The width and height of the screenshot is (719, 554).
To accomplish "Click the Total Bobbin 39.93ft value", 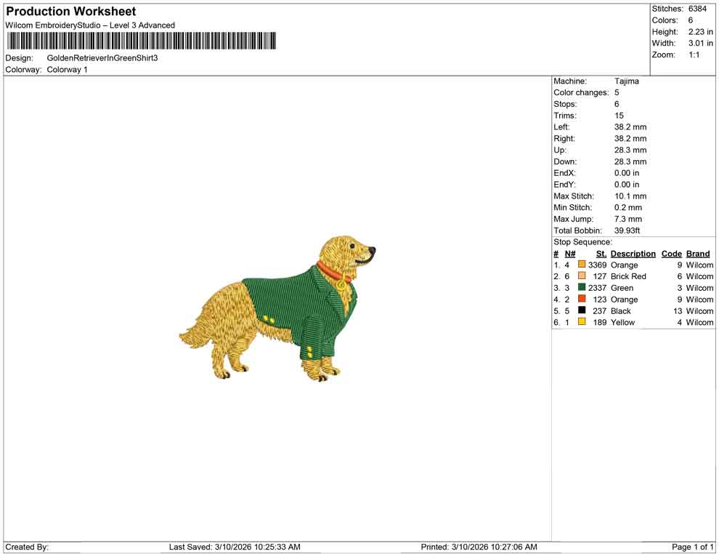I will 628,230.
